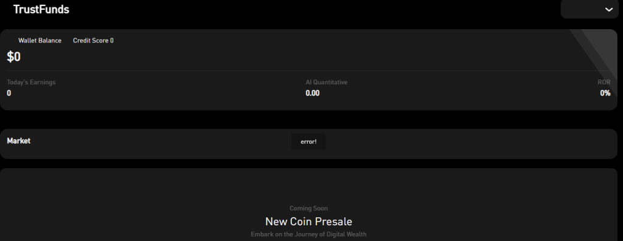
Task: Open the TrustFunds logo home link
Action: tap(41, 10)
